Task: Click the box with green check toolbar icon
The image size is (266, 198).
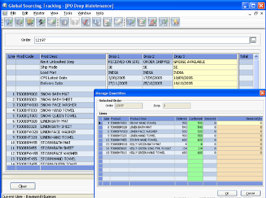Action: (19, 22)
